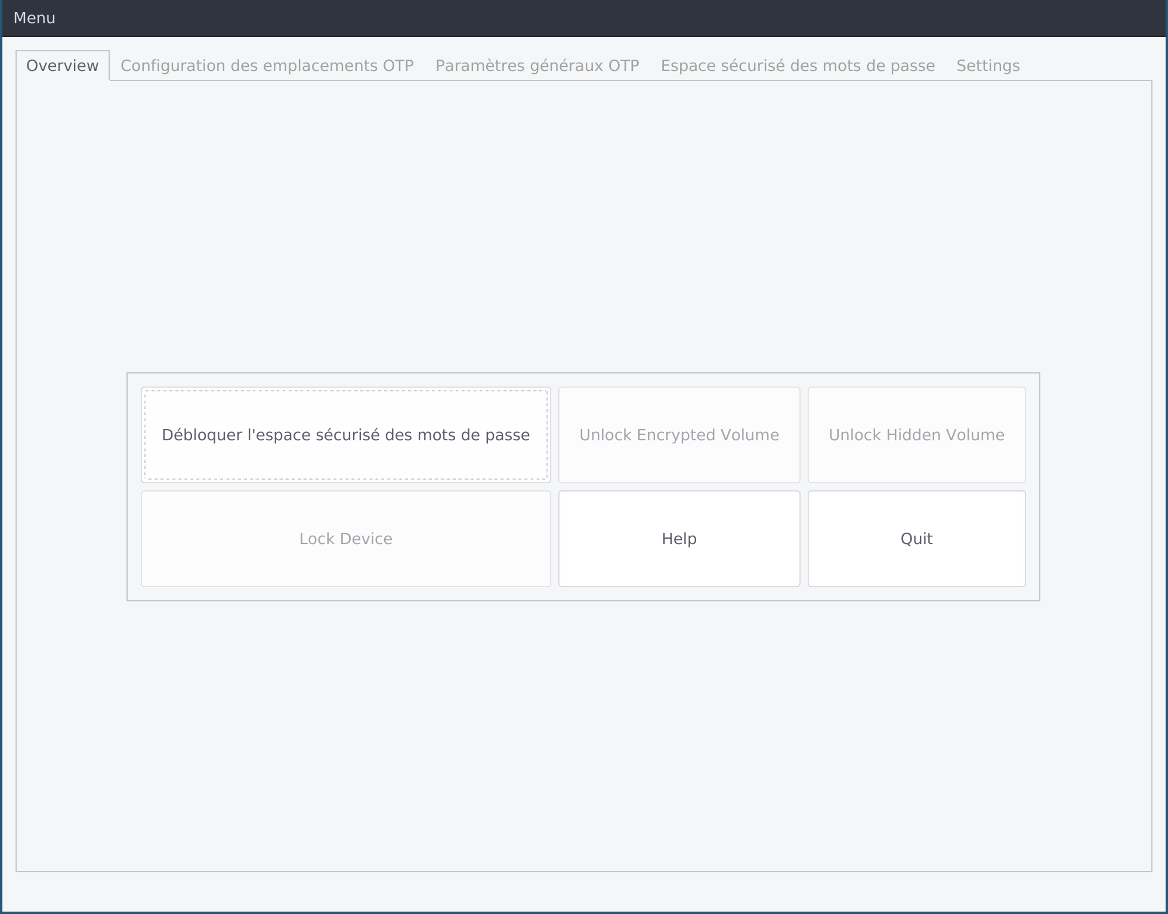The height and width of the screenshot is (914, 1168).
Task: Quit the application using Quit button
Action: (x=916, y=539)
